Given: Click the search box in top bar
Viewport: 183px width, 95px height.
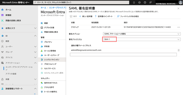Looking at the screenshot, I should (81, 2).
